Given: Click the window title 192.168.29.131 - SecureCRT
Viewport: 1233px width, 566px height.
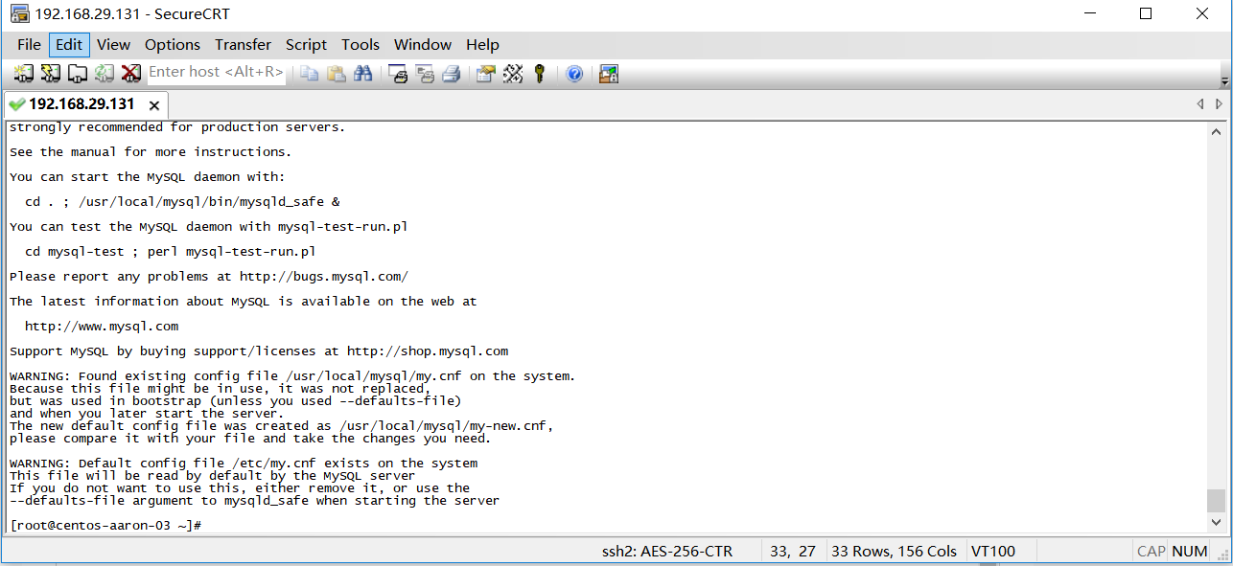Looking at the screenshot, I should coord(132,14).
